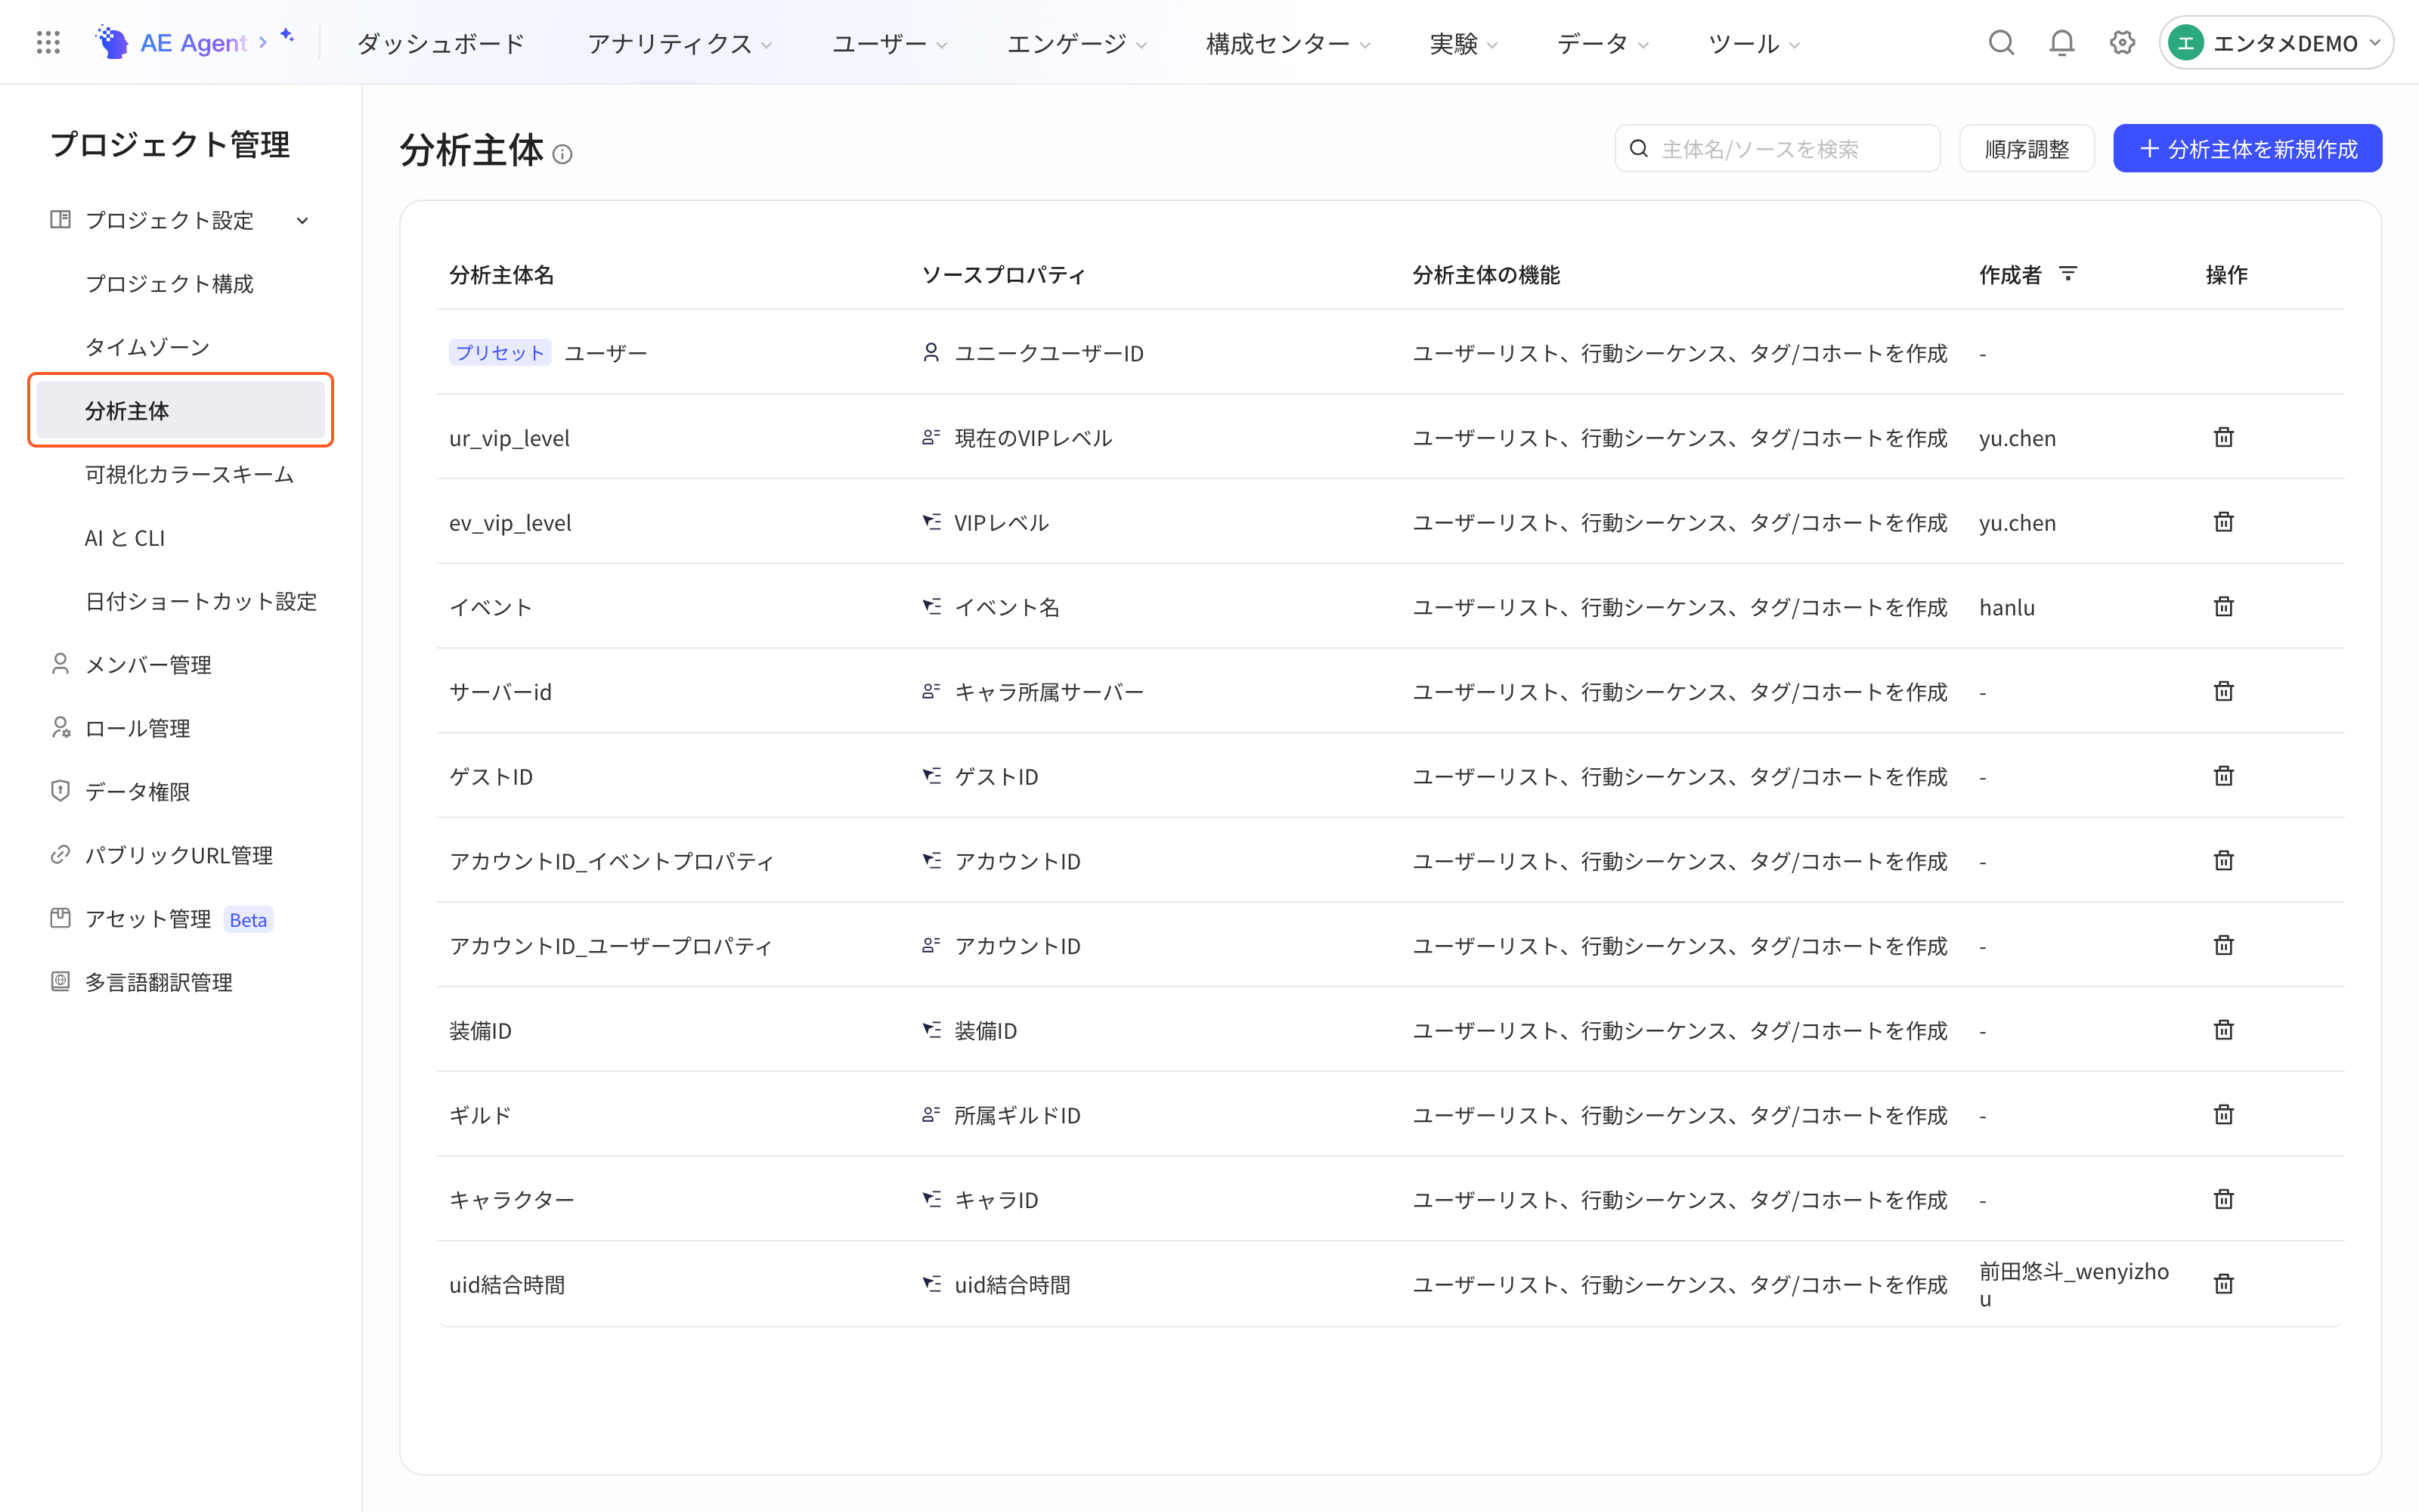Image resolution: width=2419 pixels, height=1512 pixels.
Task: Open ロール管理 page
Action: (137, 728)
